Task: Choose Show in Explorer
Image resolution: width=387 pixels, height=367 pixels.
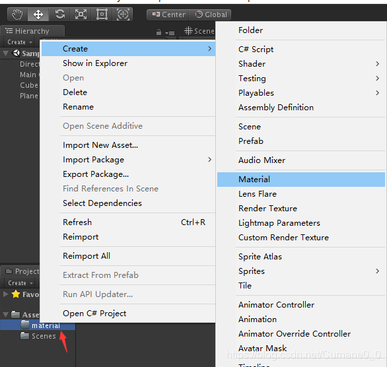Action: pyautogui.click(x=128, y=63)
